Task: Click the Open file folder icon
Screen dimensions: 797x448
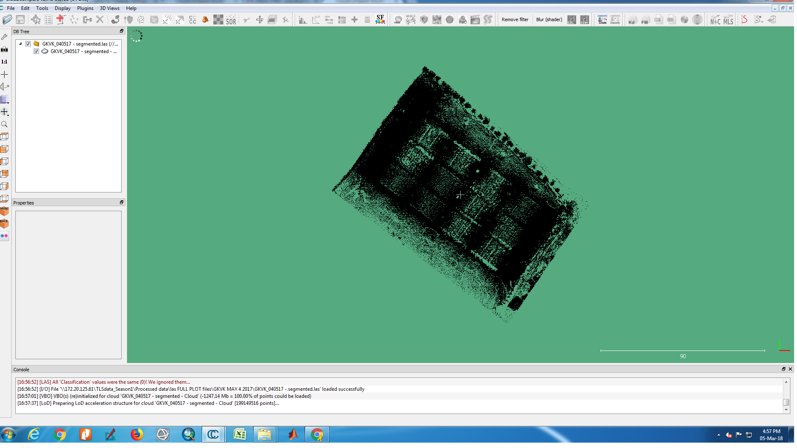Action: [7, 19]
